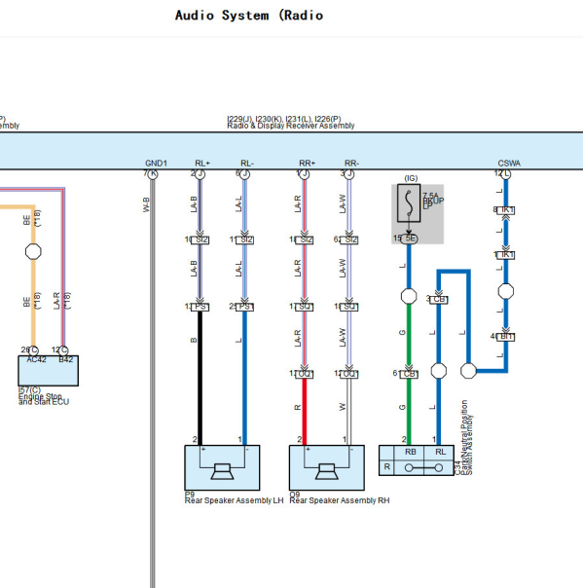The width and height of the screenshot is (583, 588).
Task: Click the SI2 connector on the RR- wire
Action: (x=349, y=240)
